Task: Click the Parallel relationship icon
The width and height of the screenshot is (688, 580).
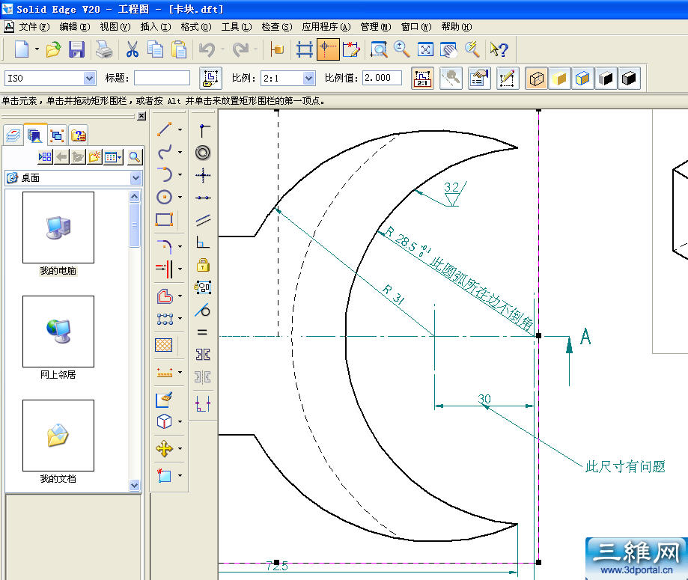Action: click(203, 220)
